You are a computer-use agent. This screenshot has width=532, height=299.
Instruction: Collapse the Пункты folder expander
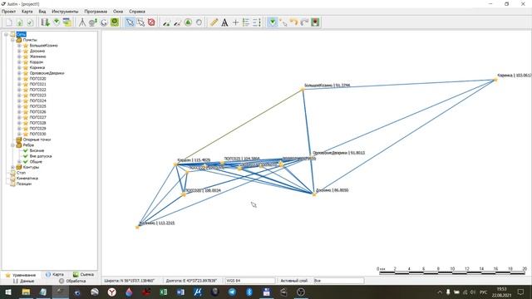click(x=12, y=40)
